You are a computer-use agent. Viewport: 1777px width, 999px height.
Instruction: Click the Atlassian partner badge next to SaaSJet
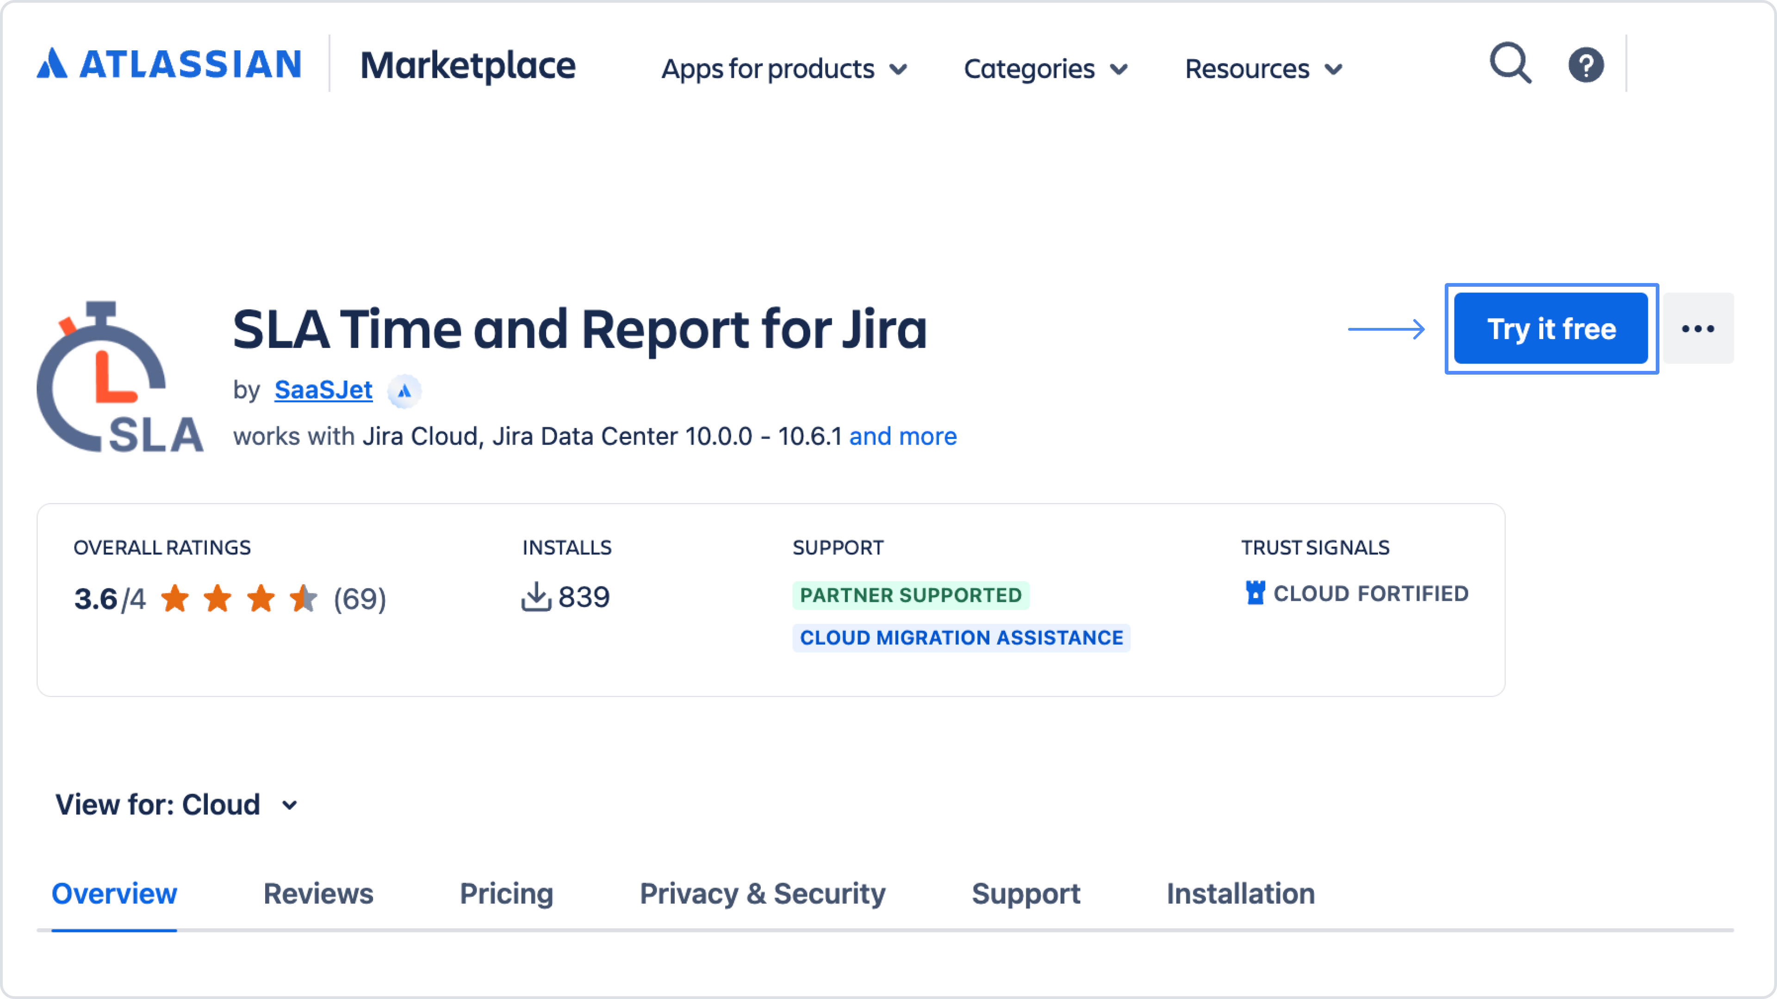pyautogui.click(x=404, y=392)
